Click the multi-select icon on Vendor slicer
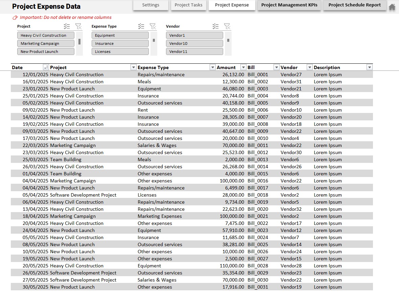The width and height of the screenshot is (399, 292). coord(215,26)
